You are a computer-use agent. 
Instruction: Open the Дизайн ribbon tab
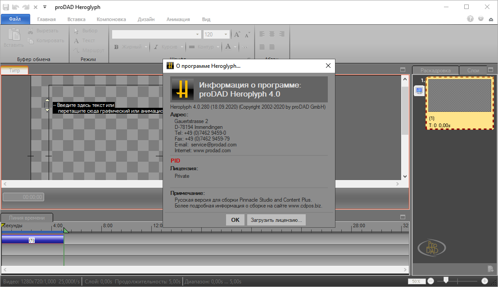coord(146,19)
